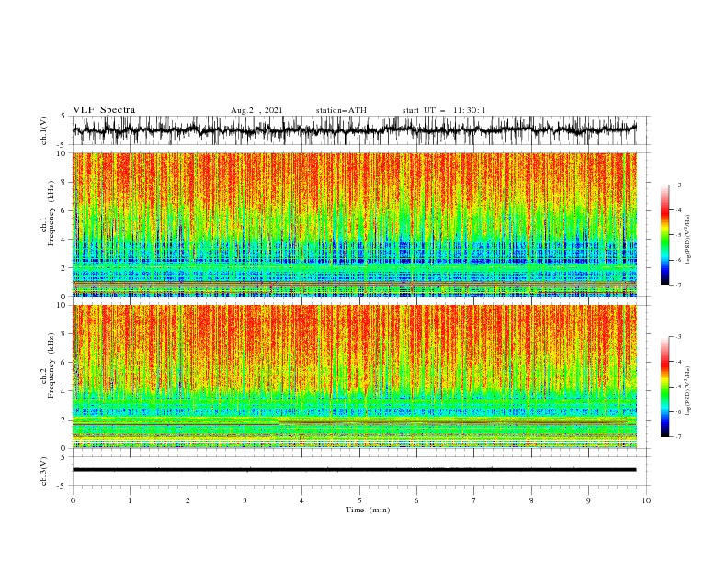Click the ch.1 spectrogram plot area

point(354,224)
